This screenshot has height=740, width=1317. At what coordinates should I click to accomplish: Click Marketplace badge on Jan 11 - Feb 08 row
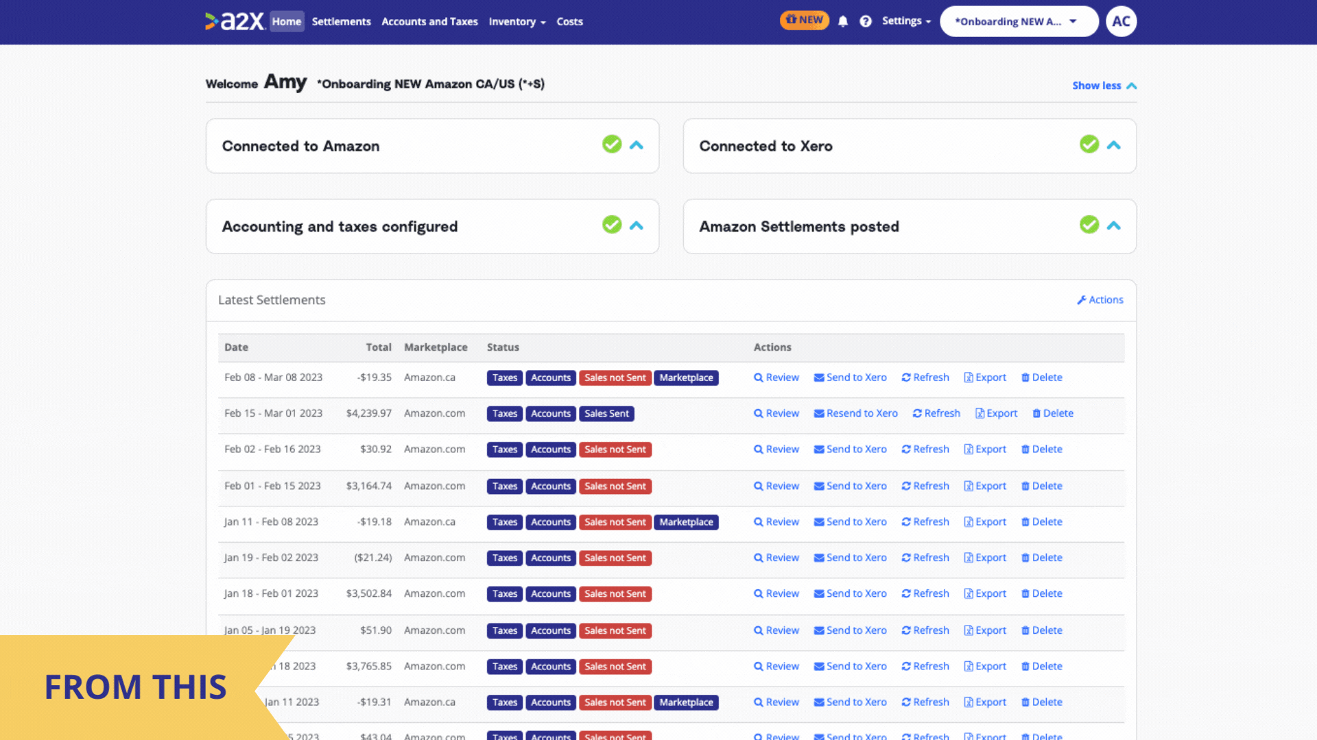687,522
